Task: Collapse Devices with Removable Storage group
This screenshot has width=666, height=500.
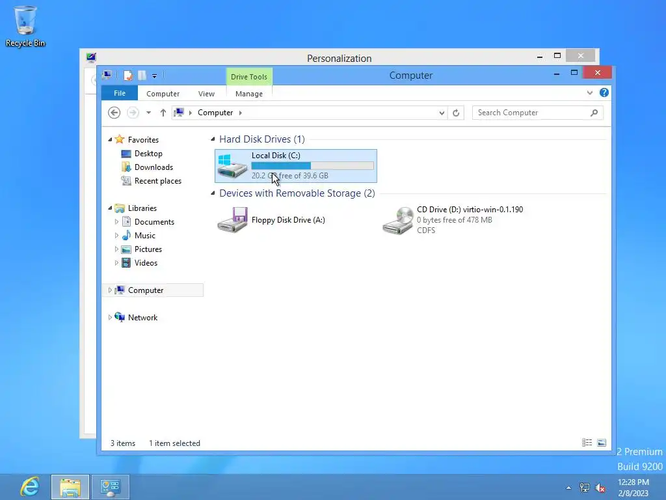Action: [213, 193]
